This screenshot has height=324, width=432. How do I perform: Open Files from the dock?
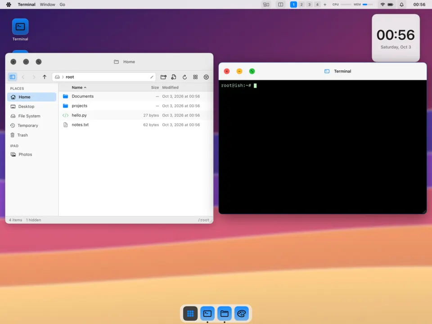click(225, 314)
